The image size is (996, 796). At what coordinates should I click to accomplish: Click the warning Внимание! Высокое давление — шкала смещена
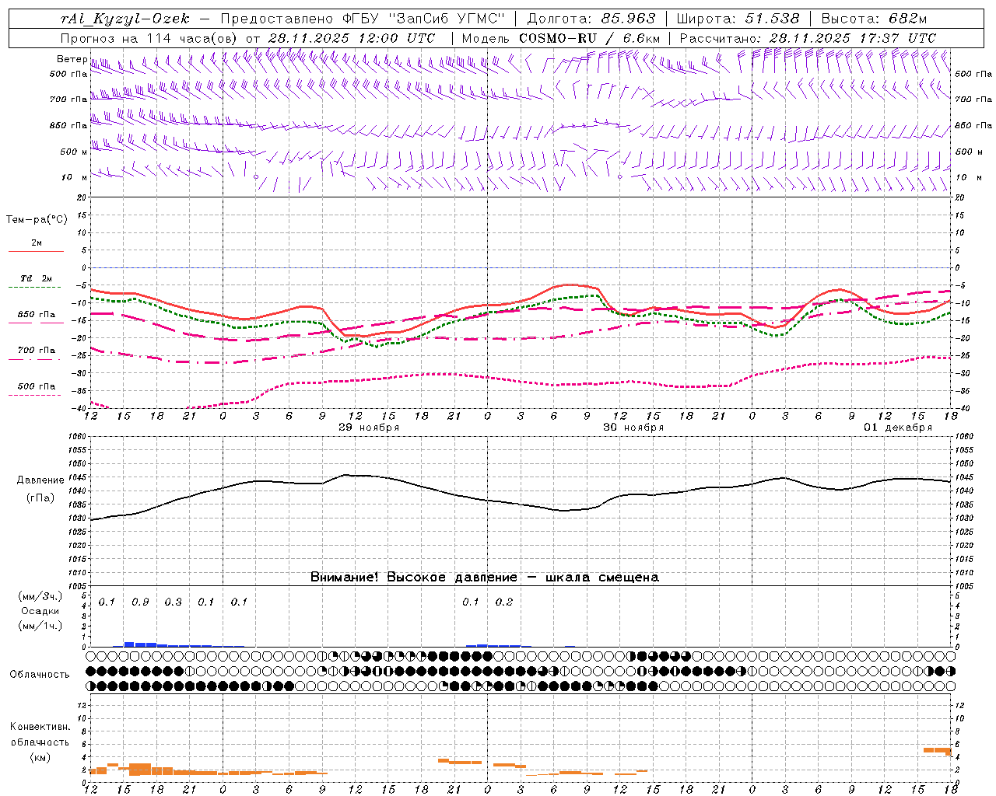[485, 577]
